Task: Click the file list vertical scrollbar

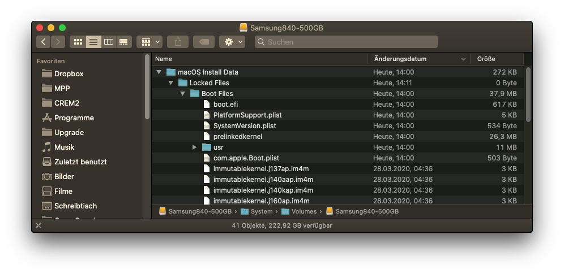Action: click(528, 94)
